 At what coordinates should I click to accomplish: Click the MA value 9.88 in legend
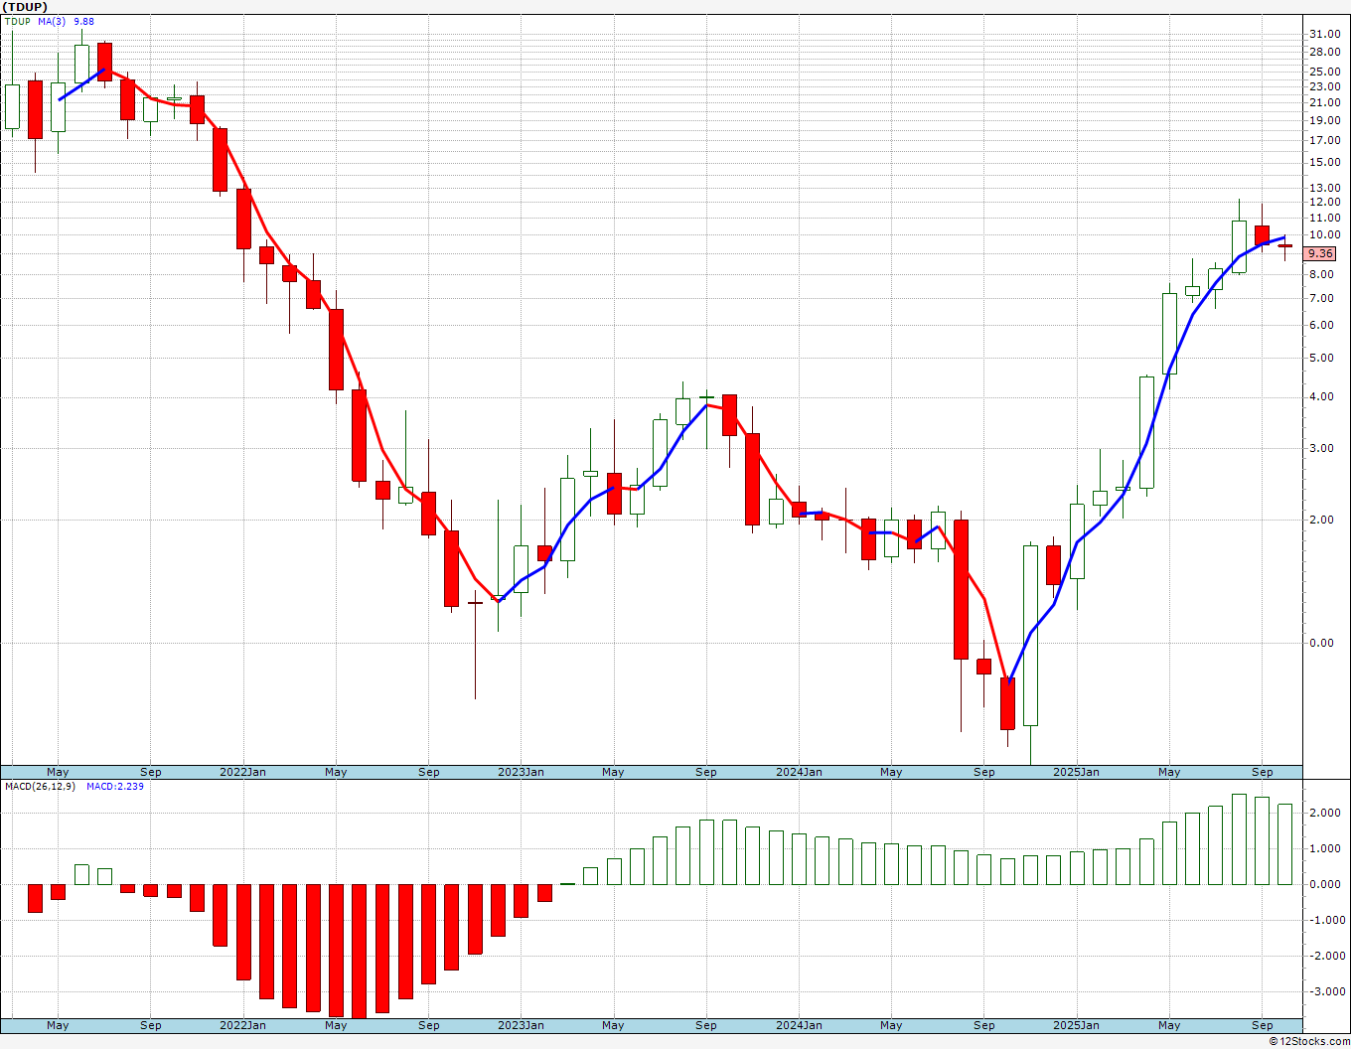coord(84,21)
